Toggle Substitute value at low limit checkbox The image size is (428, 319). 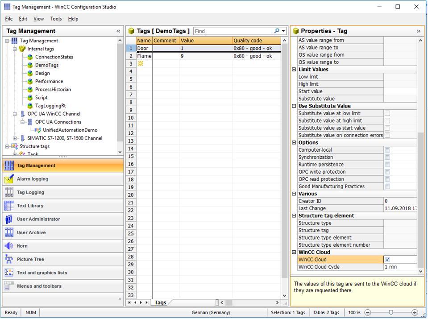coord(387,113)
